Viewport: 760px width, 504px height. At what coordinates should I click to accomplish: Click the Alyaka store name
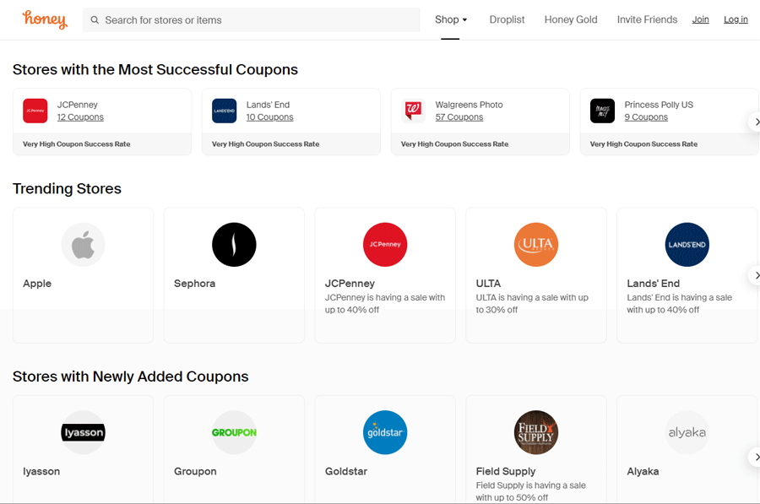[x=643, y=472]
